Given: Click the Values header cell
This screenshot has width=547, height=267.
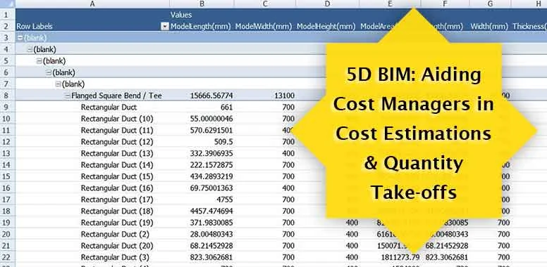Looking at the screenshot, I should point(202,15).
